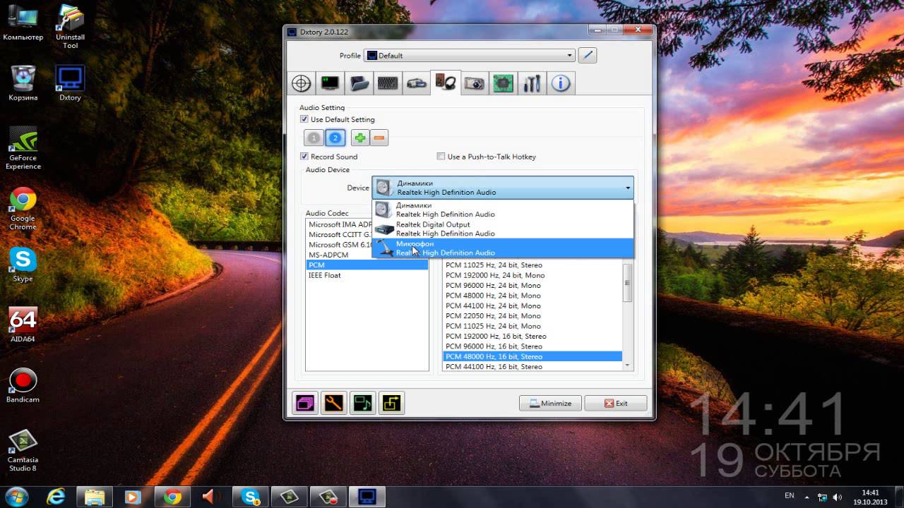Select the GeForce Experience desktop icon
This screenshot has height=508, width=904.
pos(23,148)
